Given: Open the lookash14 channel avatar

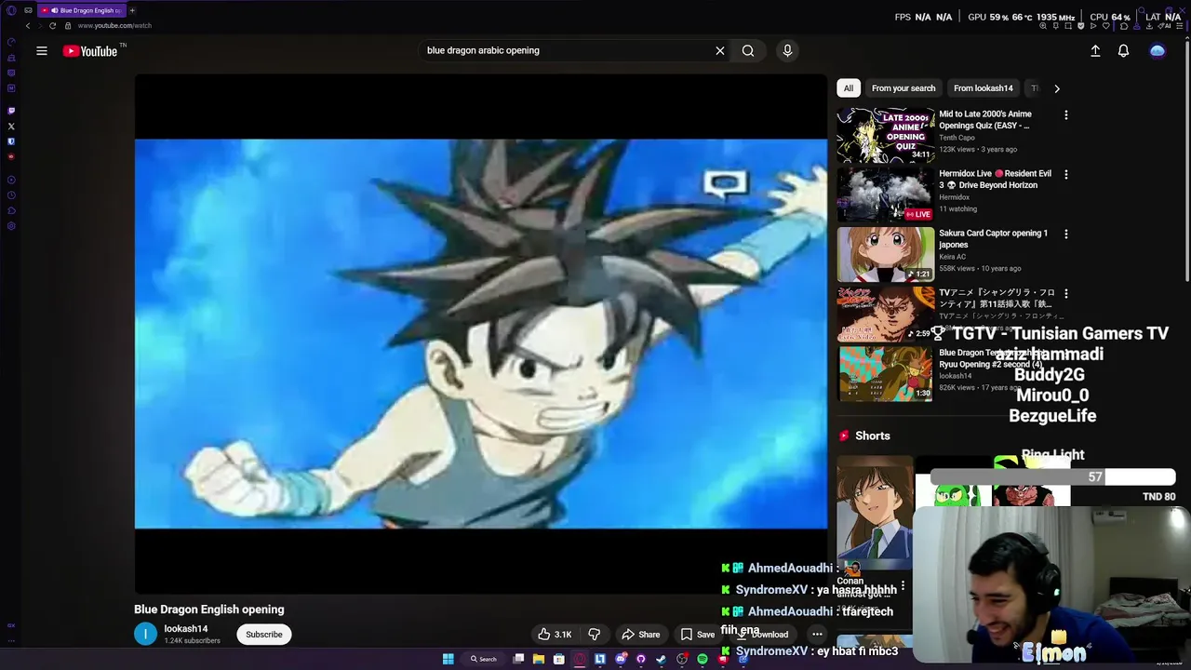Looking at the screenshot, I should (x=146, y=635).
